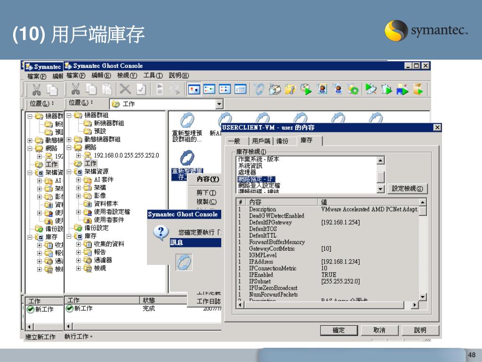Image resolution: width=482 pixels, height=362 pixels.
Task: Expand the AI 套件 tree node
Action: tap(79, 180)
